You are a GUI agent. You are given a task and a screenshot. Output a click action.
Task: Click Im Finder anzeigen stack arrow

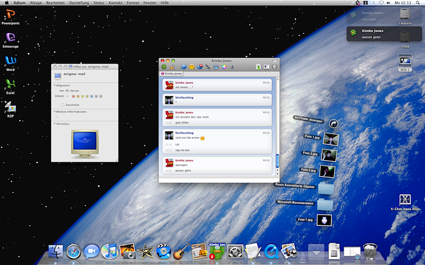(x=334, y=124)
